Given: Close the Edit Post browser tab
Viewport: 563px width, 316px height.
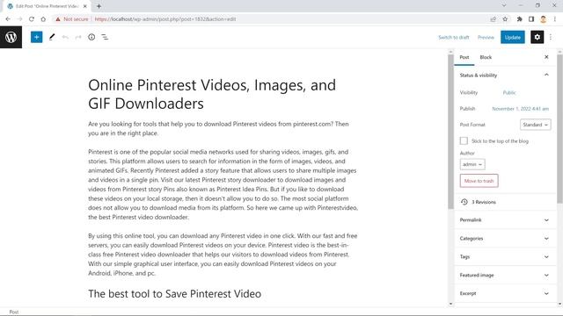Looking at the screenshot, I should click(x=85, y=6).
